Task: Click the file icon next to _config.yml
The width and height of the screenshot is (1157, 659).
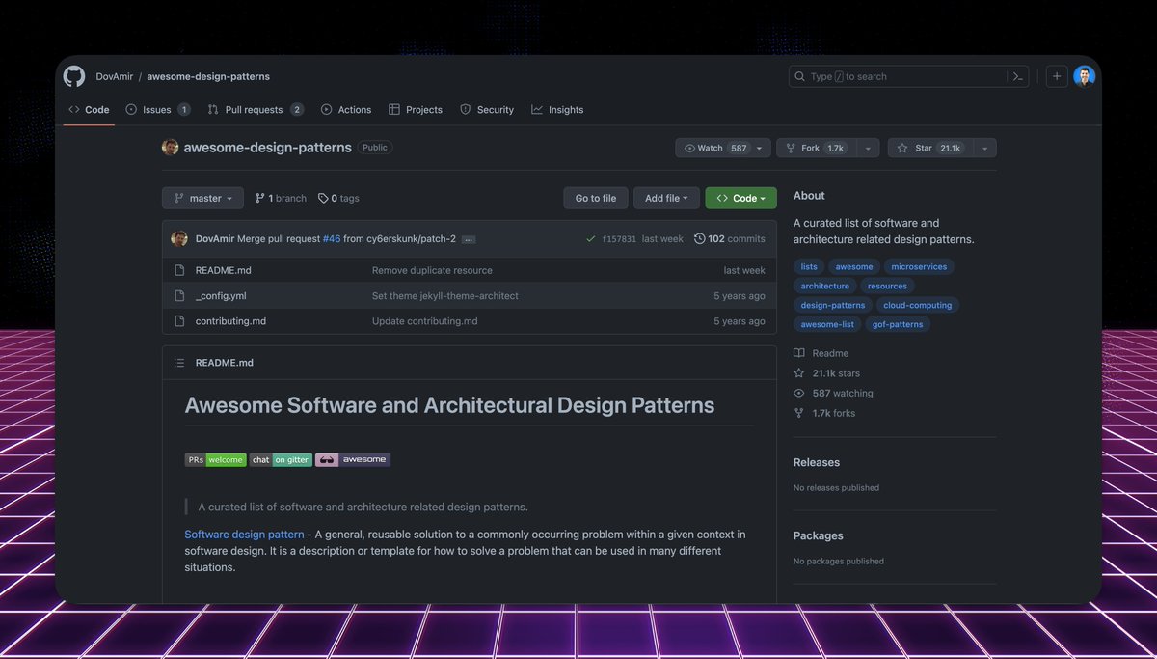Action: click(x=179, y=295)
